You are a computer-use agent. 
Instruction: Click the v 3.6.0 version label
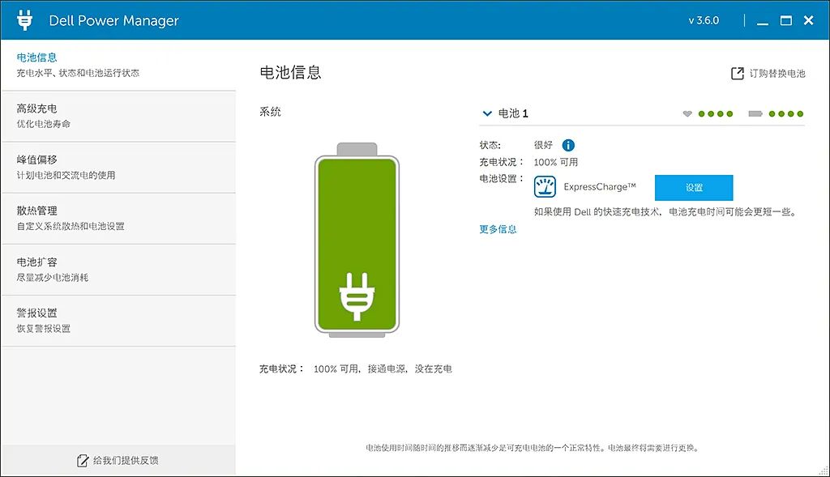704,20
